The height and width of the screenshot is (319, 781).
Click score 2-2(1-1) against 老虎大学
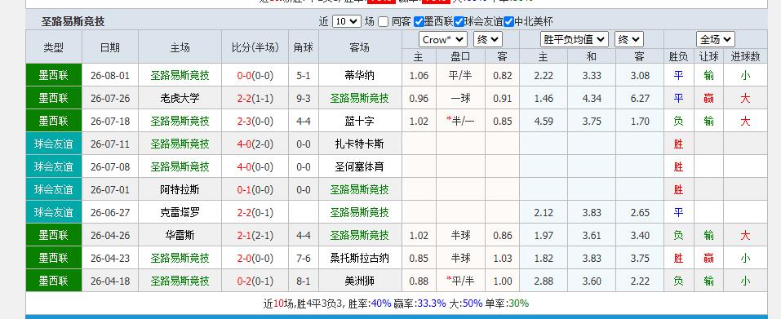(x=255, y=99)
